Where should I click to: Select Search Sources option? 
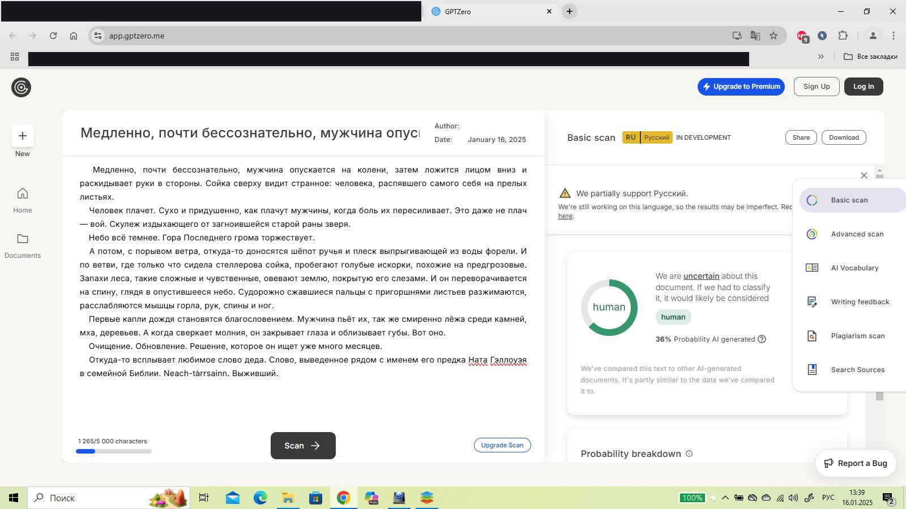click(857, 370)
